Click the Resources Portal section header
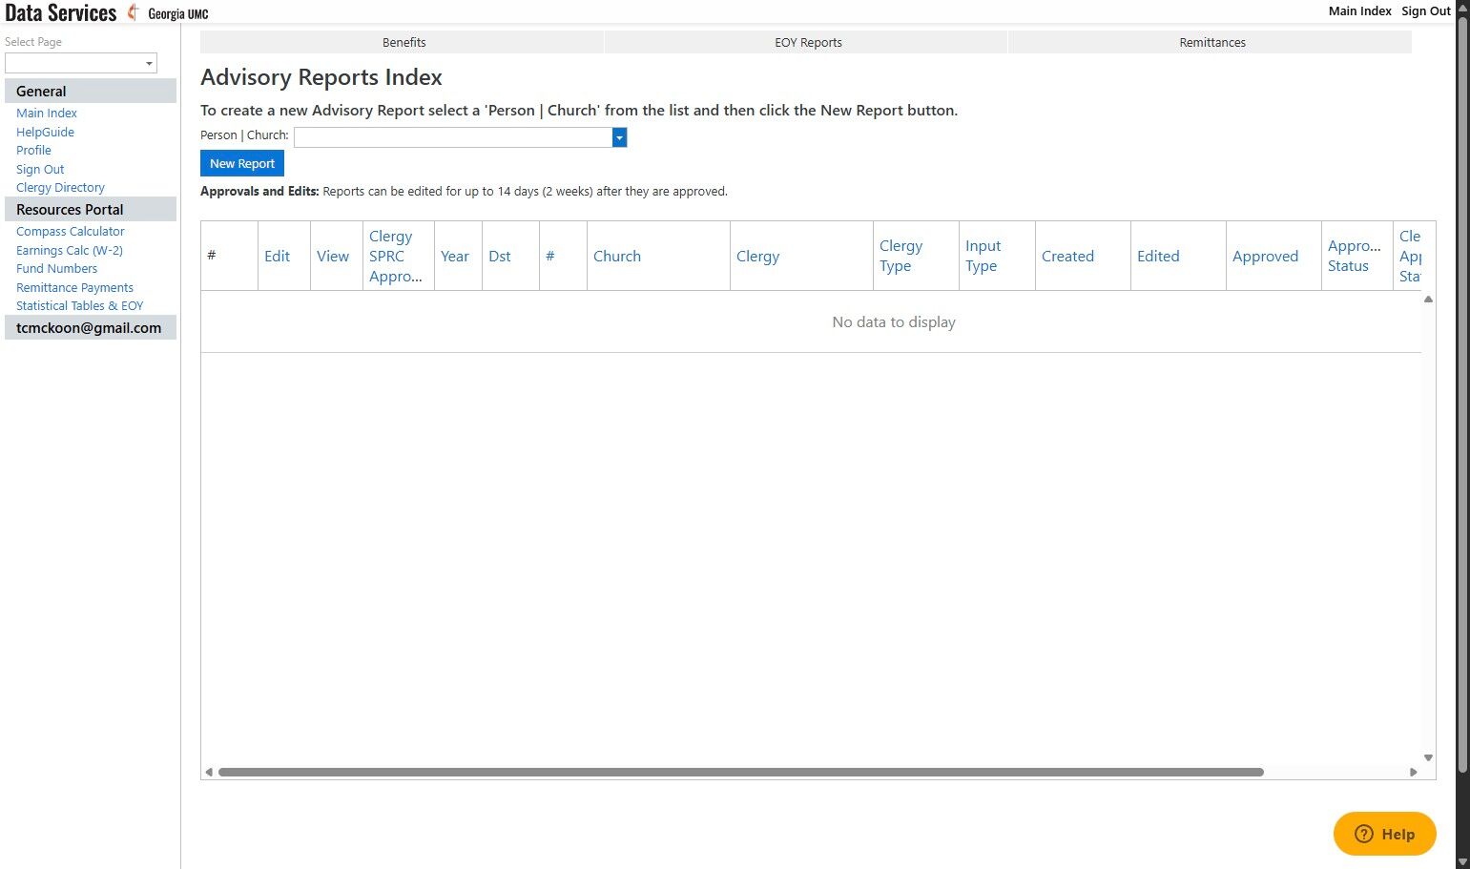Screen dimensions: 1470x869 click(x=91, y=209)
